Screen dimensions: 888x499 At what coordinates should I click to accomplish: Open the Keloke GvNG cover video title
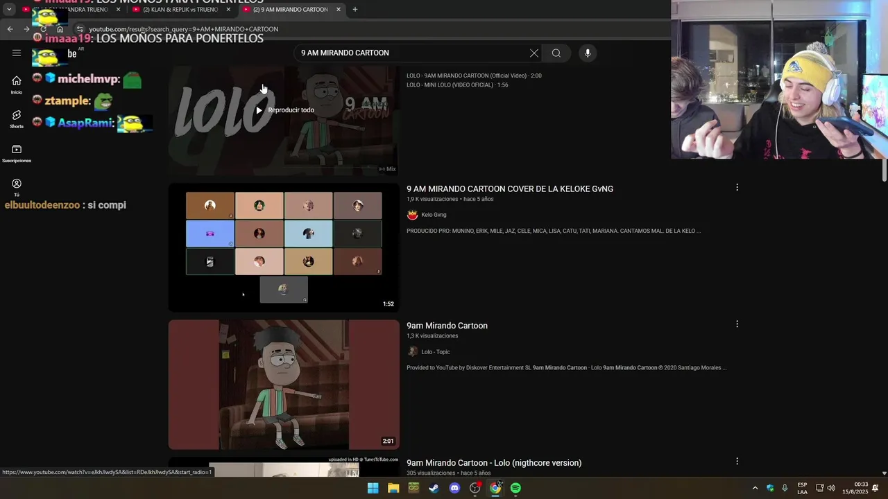pyautogui.click(x=510, y=189)
